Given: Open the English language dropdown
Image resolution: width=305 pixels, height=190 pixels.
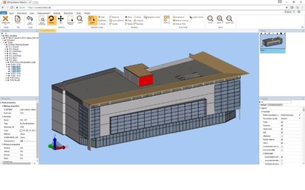Looking at the screenshot, I should [290, 12].
